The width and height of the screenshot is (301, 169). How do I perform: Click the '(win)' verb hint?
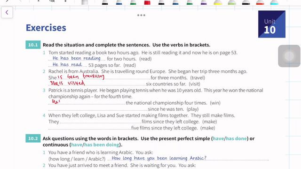pos(215,103)
